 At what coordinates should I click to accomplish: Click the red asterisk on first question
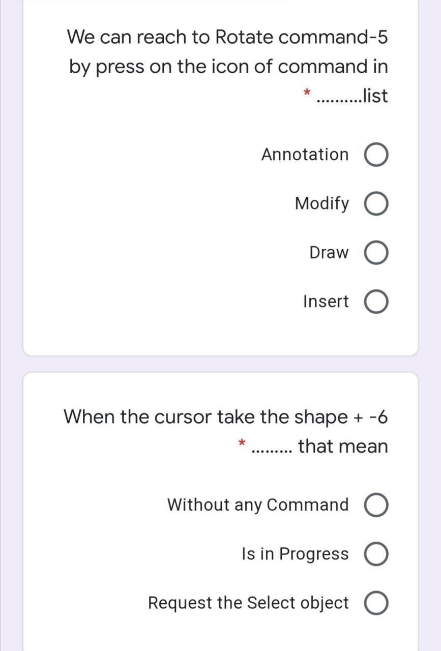tap(306, 95)
